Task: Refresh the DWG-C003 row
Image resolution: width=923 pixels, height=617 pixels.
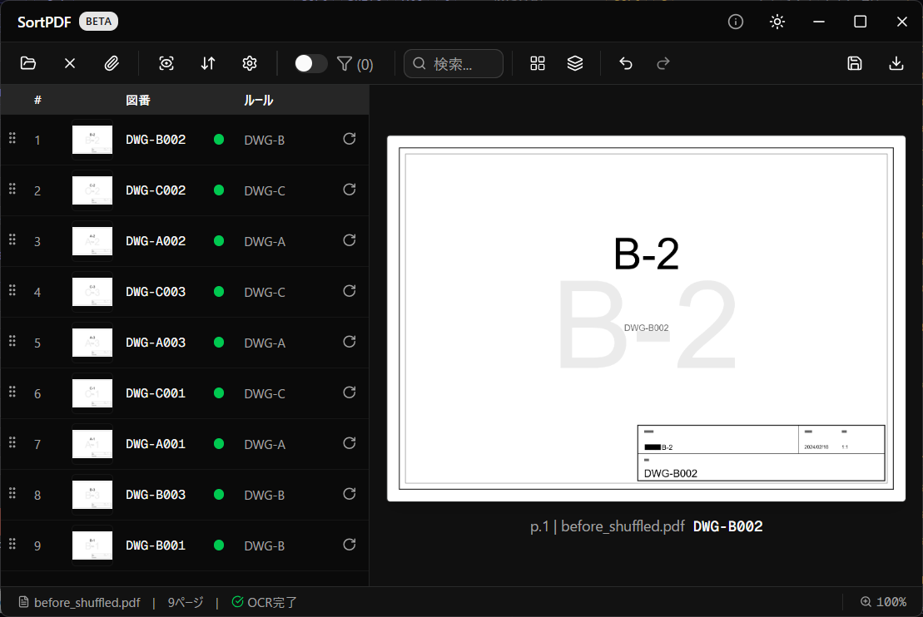Action: tap(350, 291)
